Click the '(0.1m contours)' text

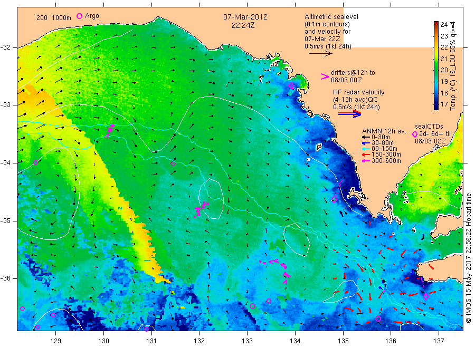[x=327, y=24]
